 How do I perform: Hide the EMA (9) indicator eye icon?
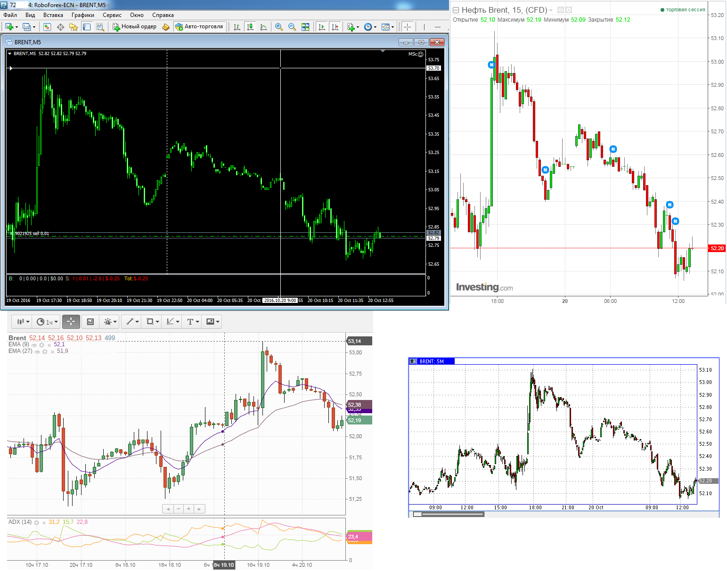[x=34, y=345]
